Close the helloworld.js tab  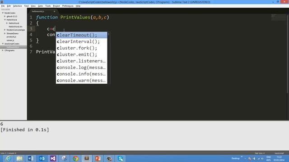point(54,11)
